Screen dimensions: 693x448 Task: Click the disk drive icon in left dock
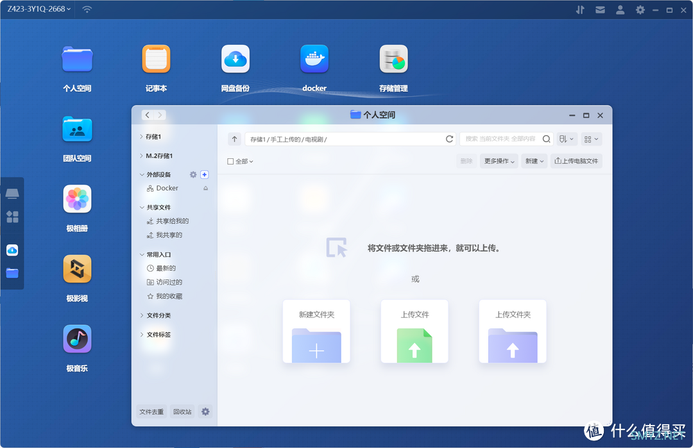[x=12, y=194]
